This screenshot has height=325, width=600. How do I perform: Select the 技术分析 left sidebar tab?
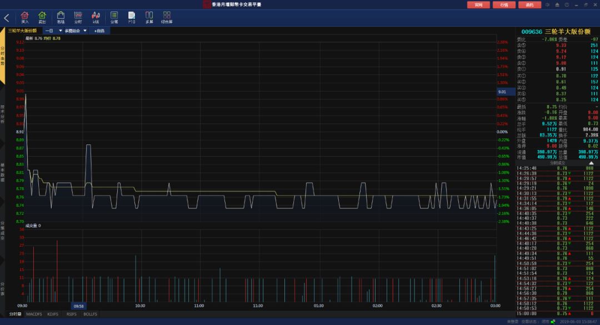click(x=2, y=114)
